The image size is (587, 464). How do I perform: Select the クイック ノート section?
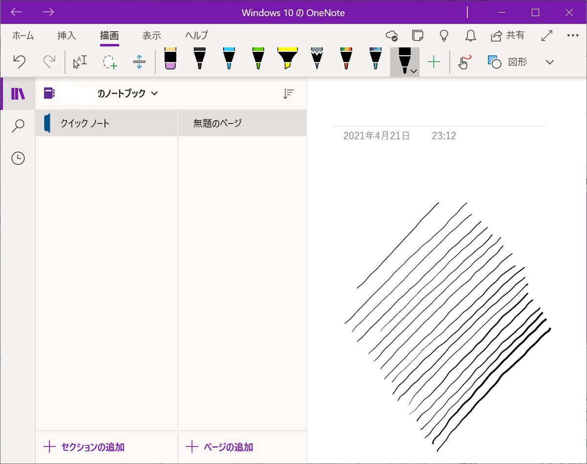[x=107, y=123]
